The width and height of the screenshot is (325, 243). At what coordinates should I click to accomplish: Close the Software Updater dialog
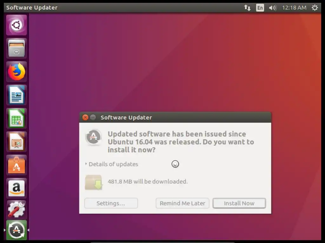click(x=85, y=117)
